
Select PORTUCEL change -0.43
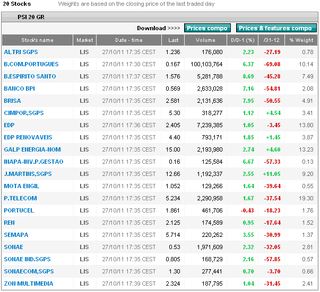pyautogui.click(x=247, y=210)
